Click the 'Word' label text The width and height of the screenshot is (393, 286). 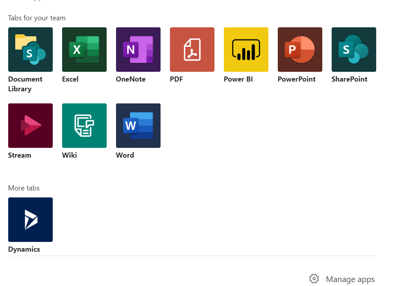[125, 155]
